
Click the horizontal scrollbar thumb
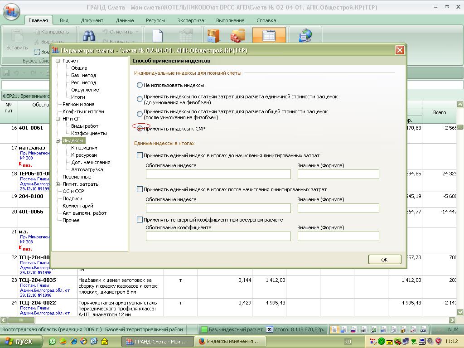pos(21,320)
